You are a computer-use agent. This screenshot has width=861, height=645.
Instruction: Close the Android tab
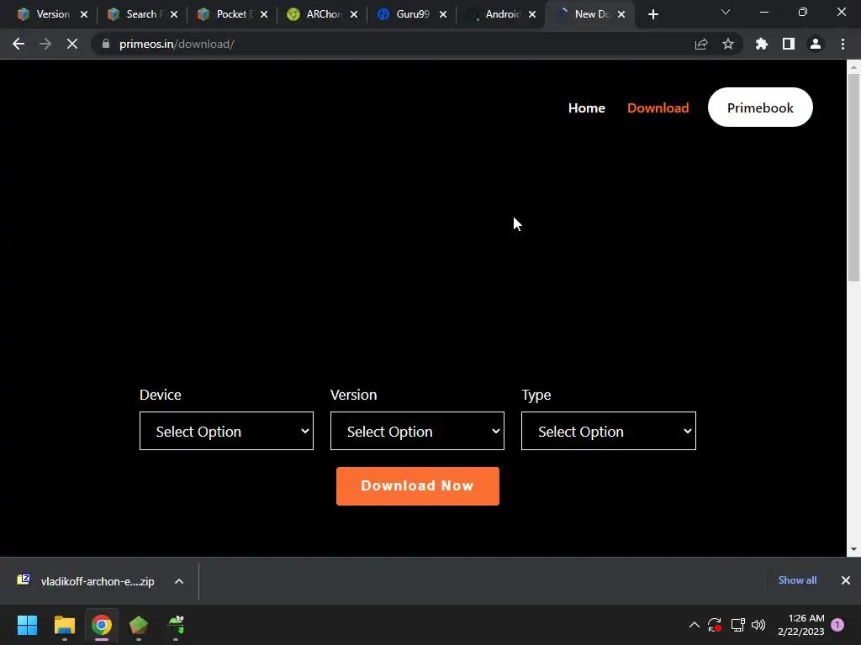tap(532, 14)
